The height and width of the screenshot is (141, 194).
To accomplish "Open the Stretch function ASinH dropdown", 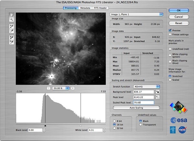I will coord(146,87).
